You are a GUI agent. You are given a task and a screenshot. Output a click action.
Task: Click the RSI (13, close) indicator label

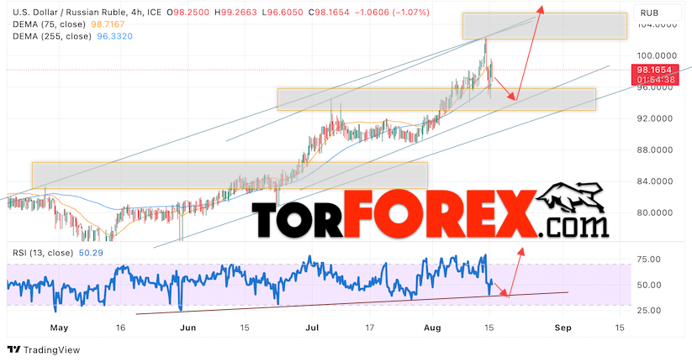(43, 253)
